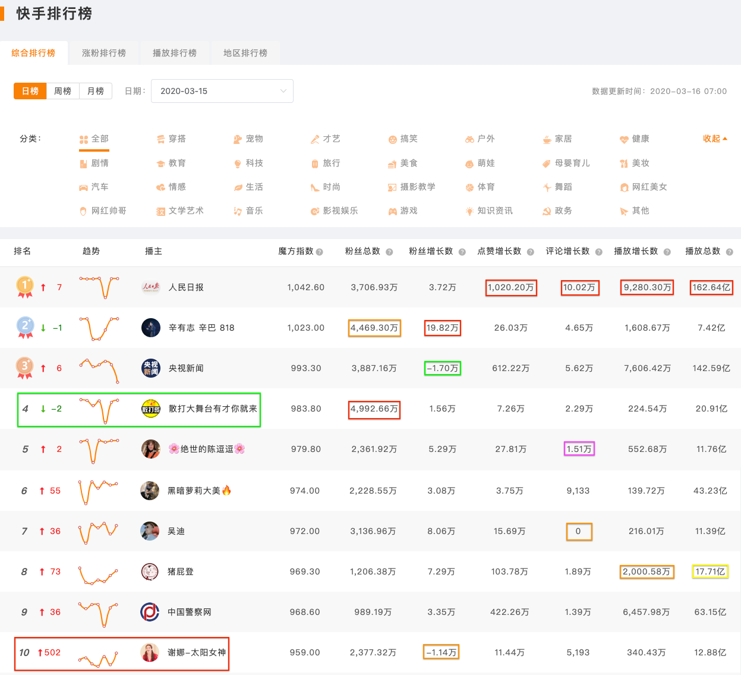Select the 美食 category icon
Viewport: 741px width, 675px height.
[x=392, y=164]
